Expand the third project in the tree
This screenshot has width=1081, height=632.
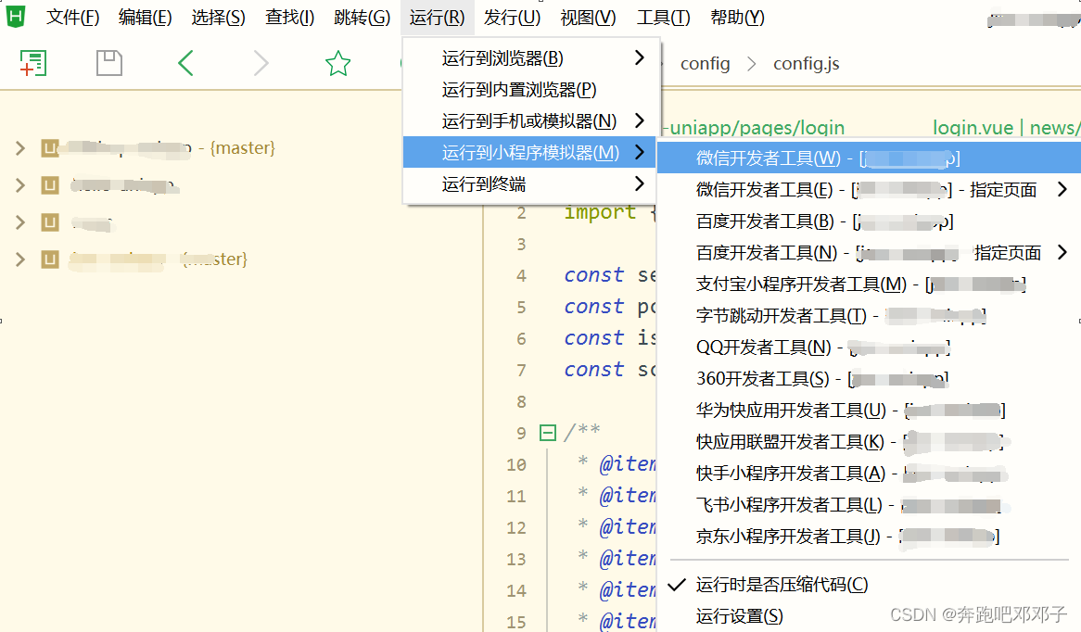click(20, 222)
